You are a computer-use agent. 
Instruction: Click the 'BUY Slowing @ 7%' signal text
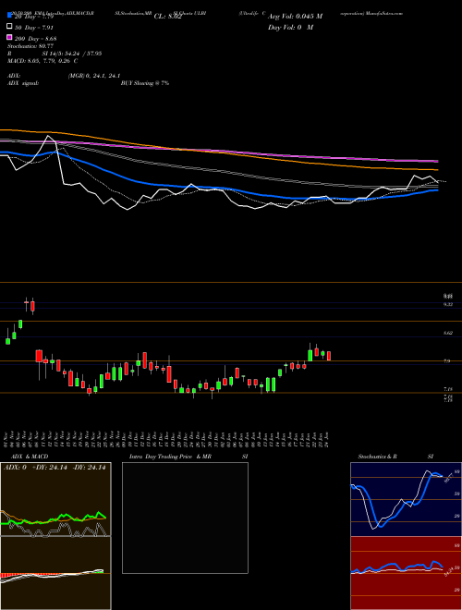point(145,83)
